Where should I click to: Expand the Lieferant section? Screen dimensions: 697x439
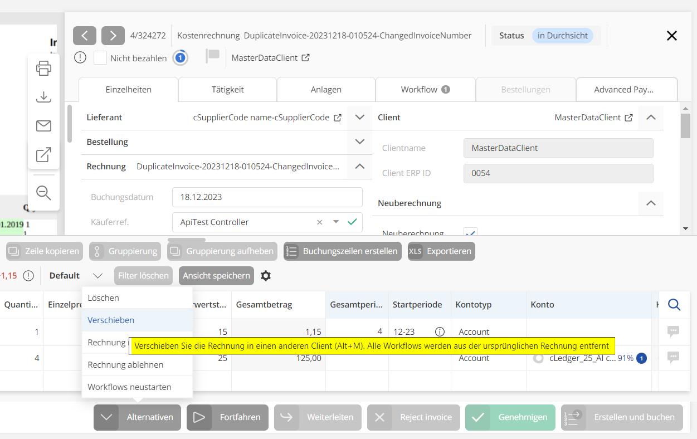pos(359,118)
